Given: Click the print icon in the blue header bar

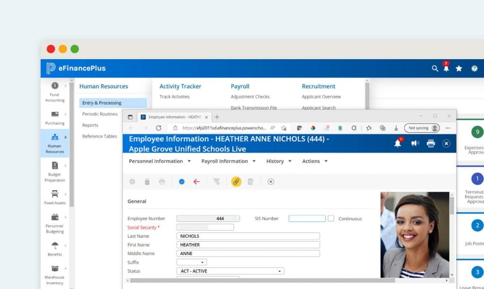Looking at the screenshot, I should (x=431, y=143).
